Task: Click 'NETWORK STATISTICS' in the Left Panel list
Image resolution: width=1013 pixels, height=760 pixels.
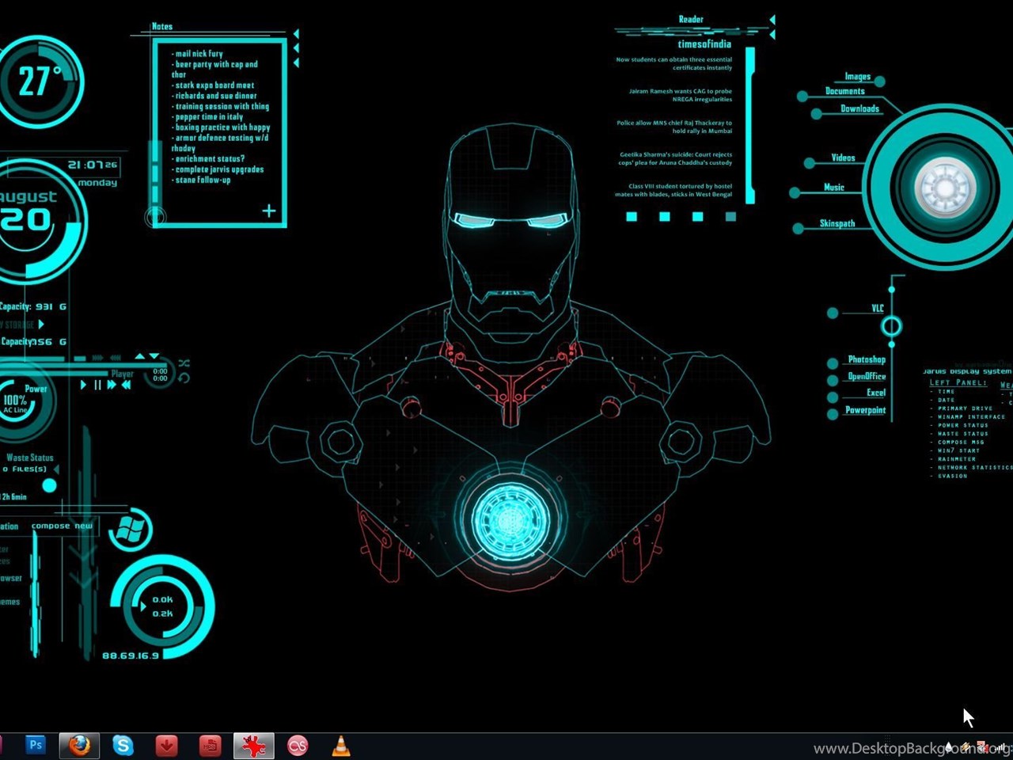Action: (975, 468)
